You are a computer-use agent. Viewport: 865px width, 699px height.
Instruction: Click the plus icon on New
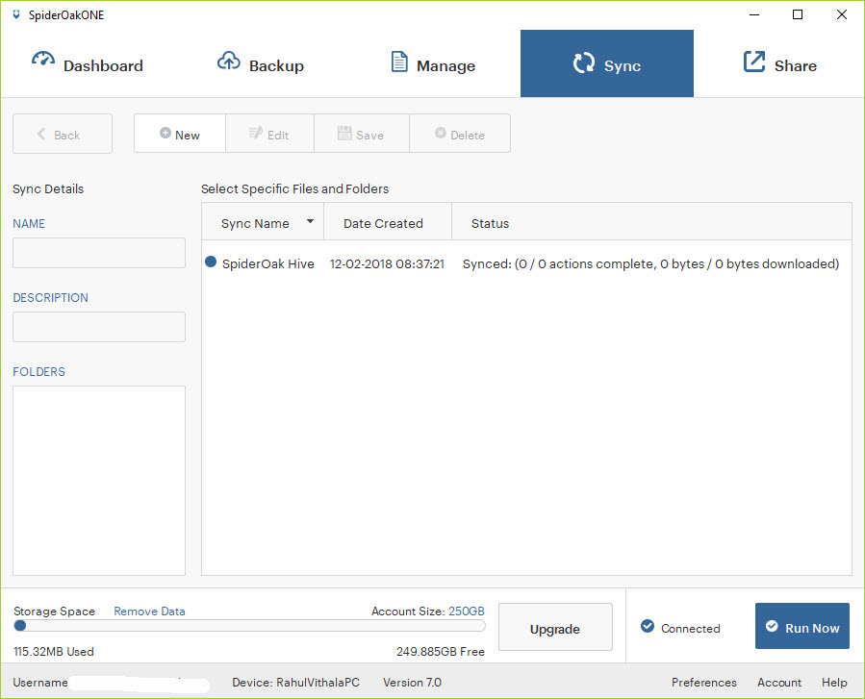click(165, 133)
